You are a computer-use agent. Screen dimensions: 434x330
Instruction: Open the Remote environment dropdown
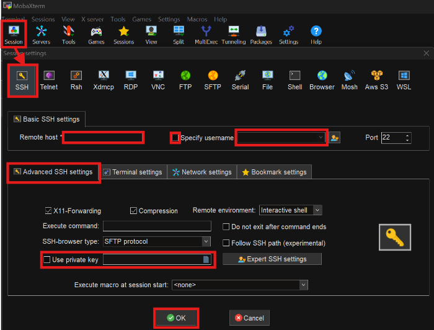[317, 210]
